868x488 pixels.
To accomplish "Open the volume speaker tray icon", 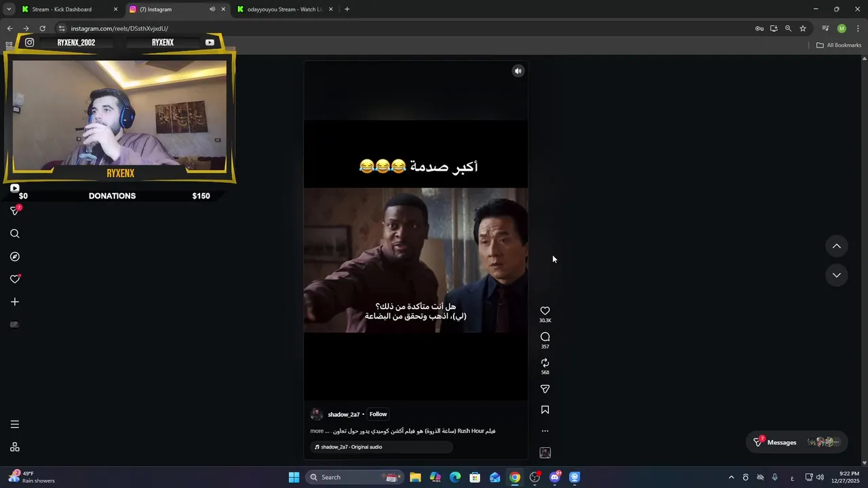I will point(820,477).
